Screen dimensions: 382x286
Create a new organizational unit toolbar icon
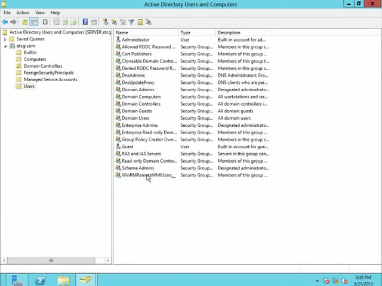(123, 22)
